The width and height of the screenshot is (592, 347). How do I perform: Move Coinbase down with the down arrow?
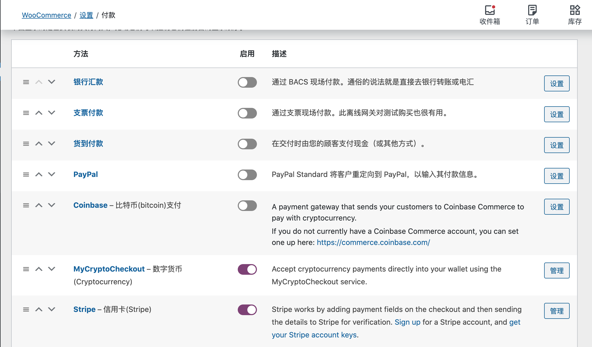coord(52,205)
